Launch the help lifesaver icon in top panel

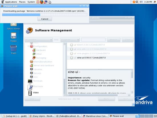[38, 2]
